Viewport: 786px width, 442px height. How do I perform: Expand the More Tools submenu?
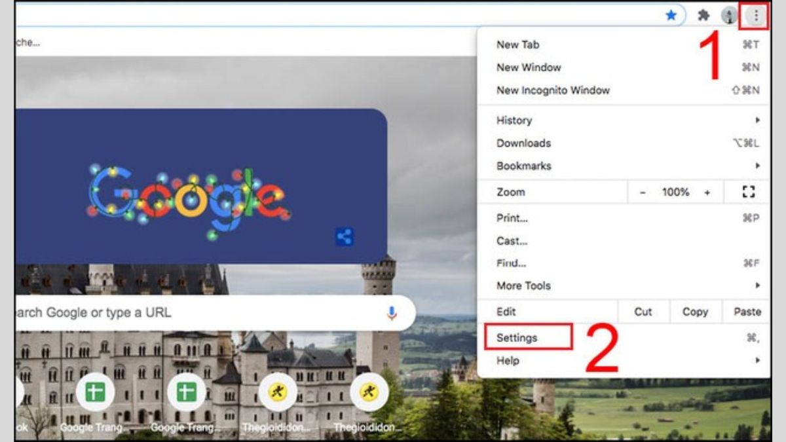tap(523, 285)
